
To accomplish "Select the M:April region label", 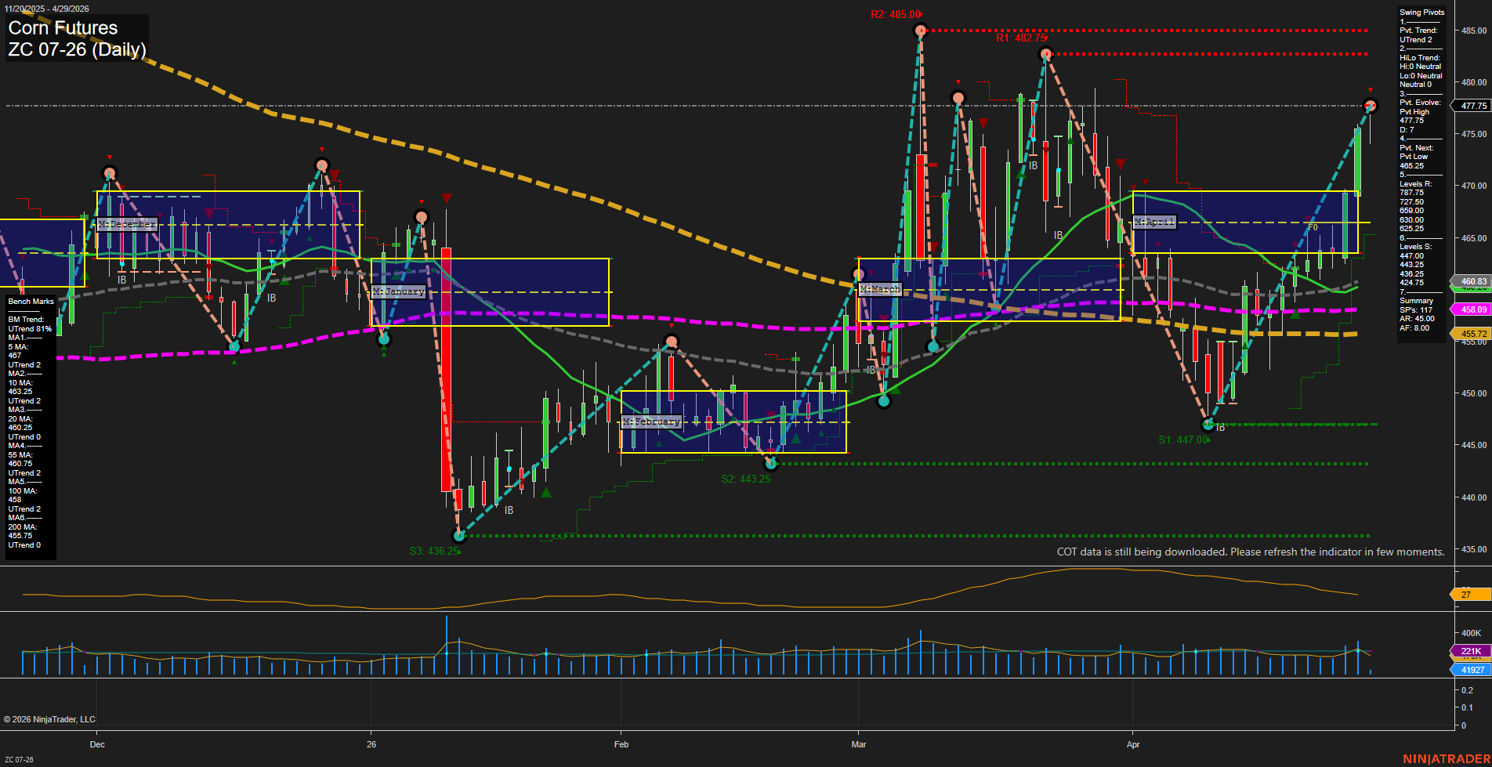I will 1156,222.
